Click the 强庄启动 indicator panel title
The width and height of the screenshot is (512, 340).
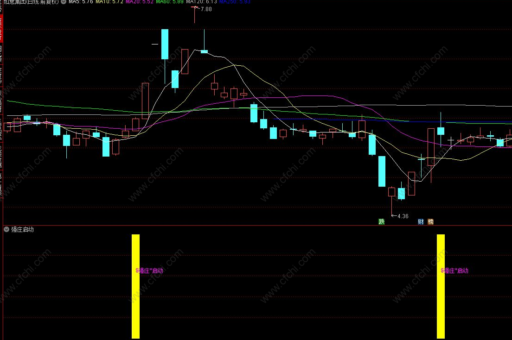(23, 229)
